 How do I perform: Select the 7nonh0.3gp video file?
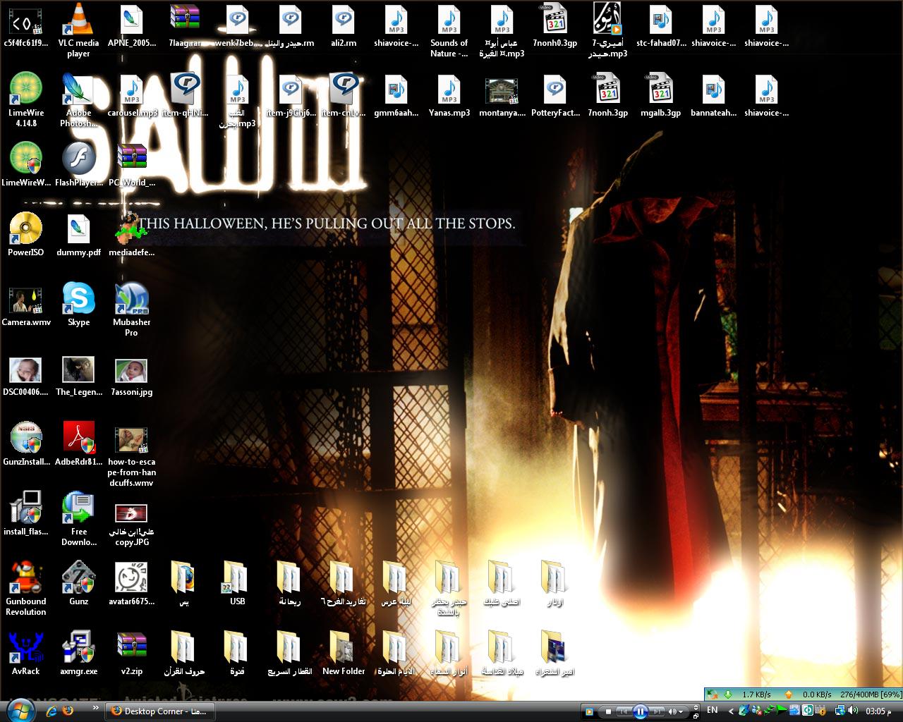coord(554,25)
